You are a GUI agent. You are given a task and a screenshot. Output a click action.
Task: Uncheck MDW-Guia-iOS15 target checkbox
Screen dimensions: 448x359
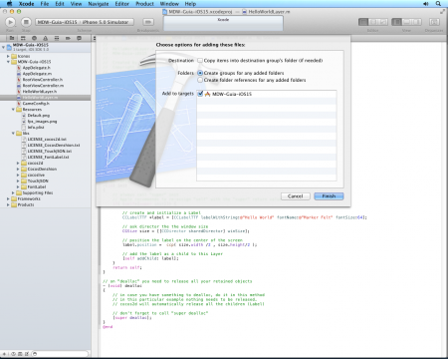200,94
